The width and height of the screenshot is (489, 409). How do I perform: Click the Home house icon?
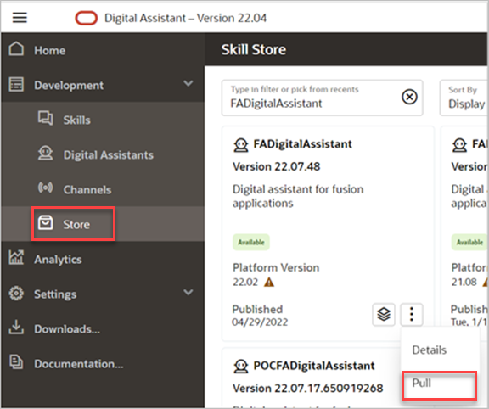(16, 49)
